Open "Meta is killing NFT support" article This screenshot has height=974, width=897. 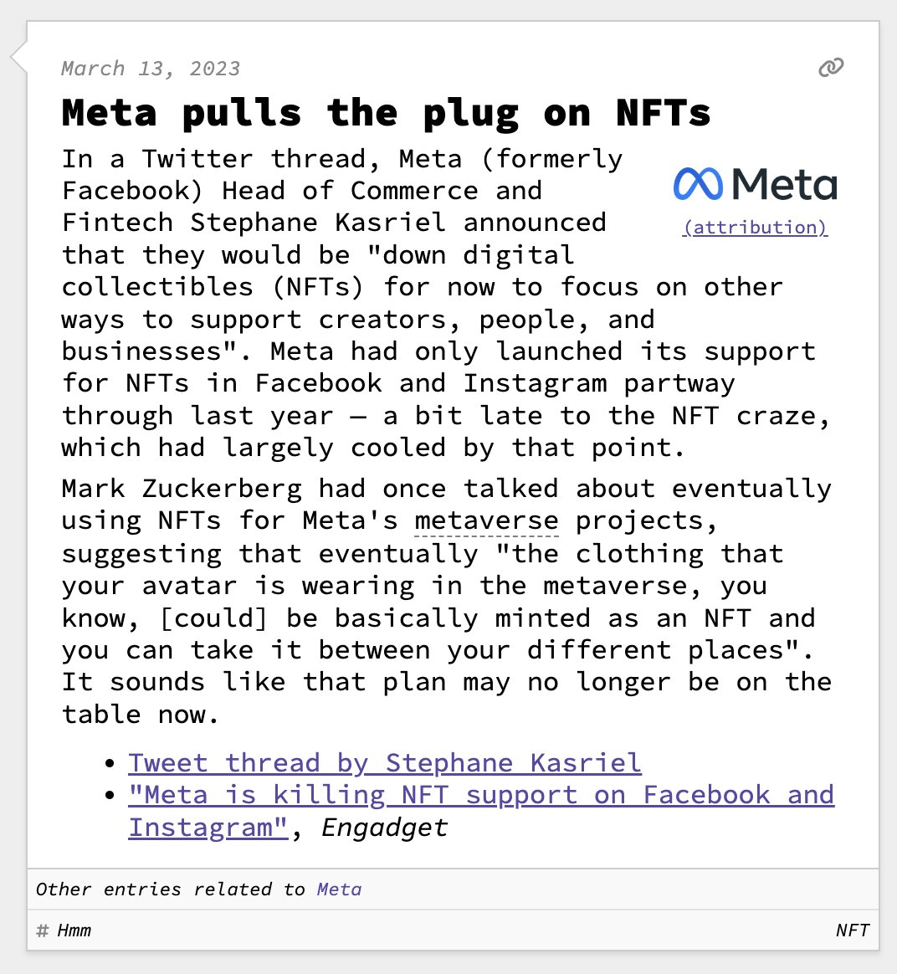480,796
